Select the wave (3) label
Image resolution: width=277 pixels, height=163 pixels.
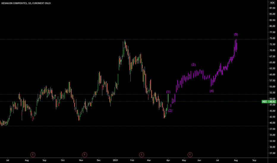click(x=193, y=65)
